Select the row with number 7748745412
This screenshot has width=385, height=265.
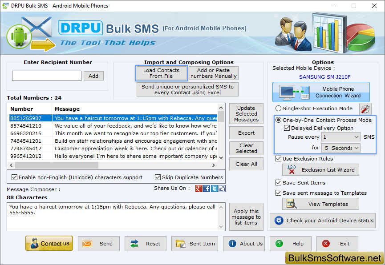[x=113, y=149]
